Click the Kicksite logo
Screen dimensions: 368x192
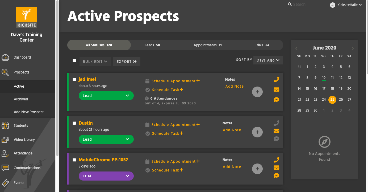(x=27, y=18)
